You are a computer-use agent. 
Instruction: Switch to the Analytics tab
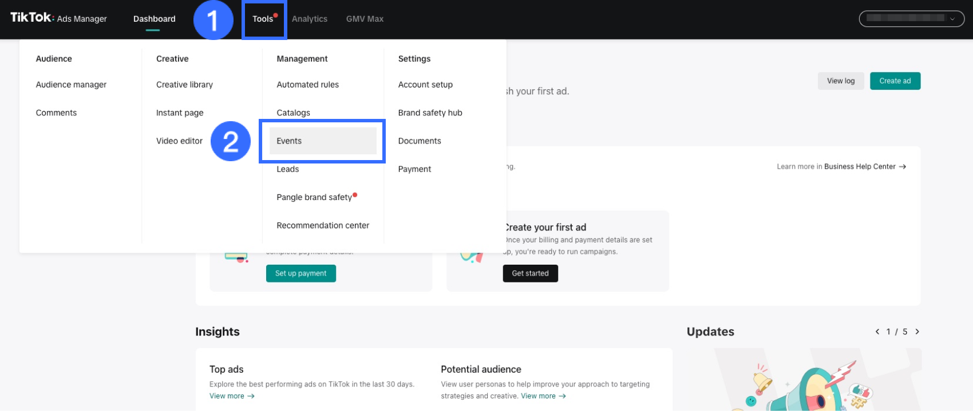click(310, 19)
